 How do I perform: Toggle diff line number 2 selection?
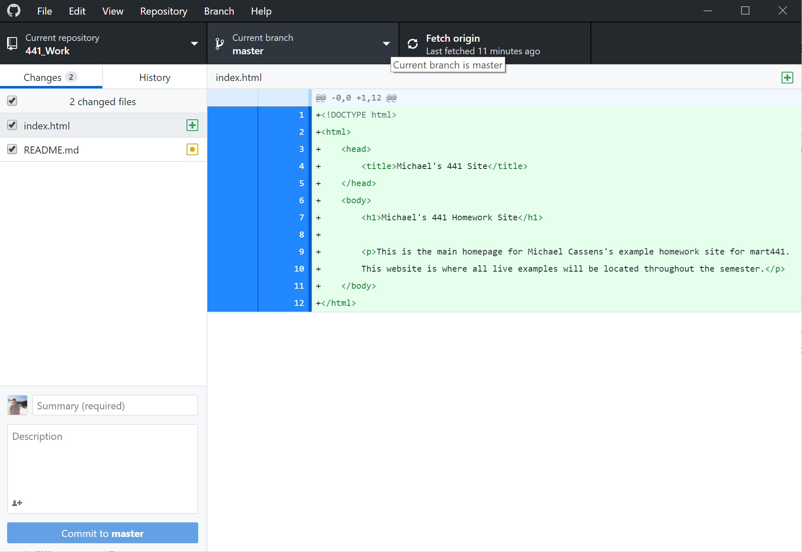pos(301,132)
